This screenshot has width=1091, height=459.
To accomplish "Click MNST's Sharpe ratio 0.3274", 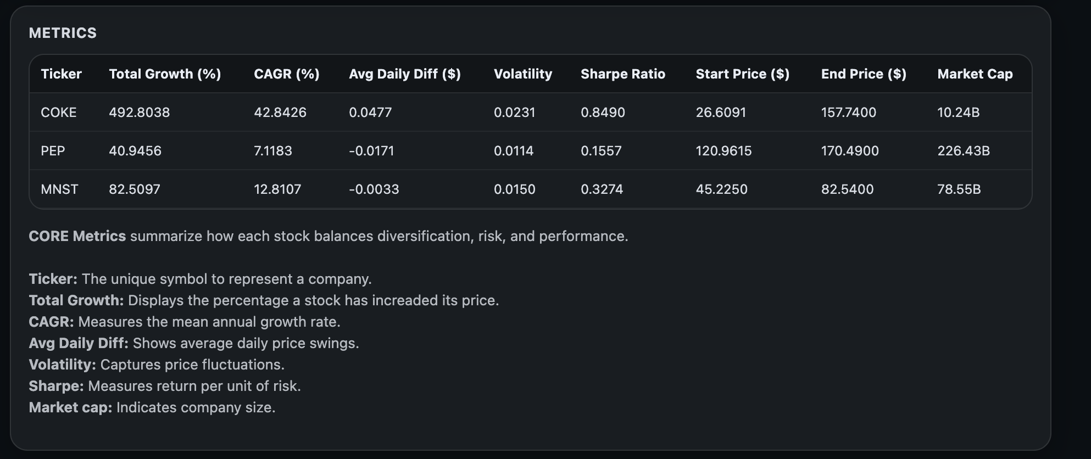I will pos(602,189).
